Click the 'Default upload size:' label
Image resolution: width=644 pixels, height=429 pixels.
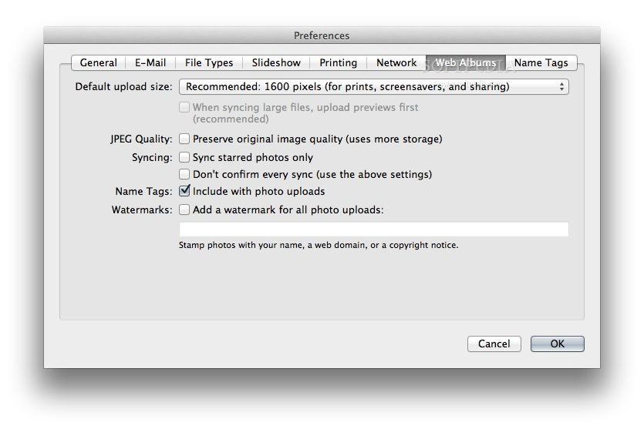[x=123, y=86]
